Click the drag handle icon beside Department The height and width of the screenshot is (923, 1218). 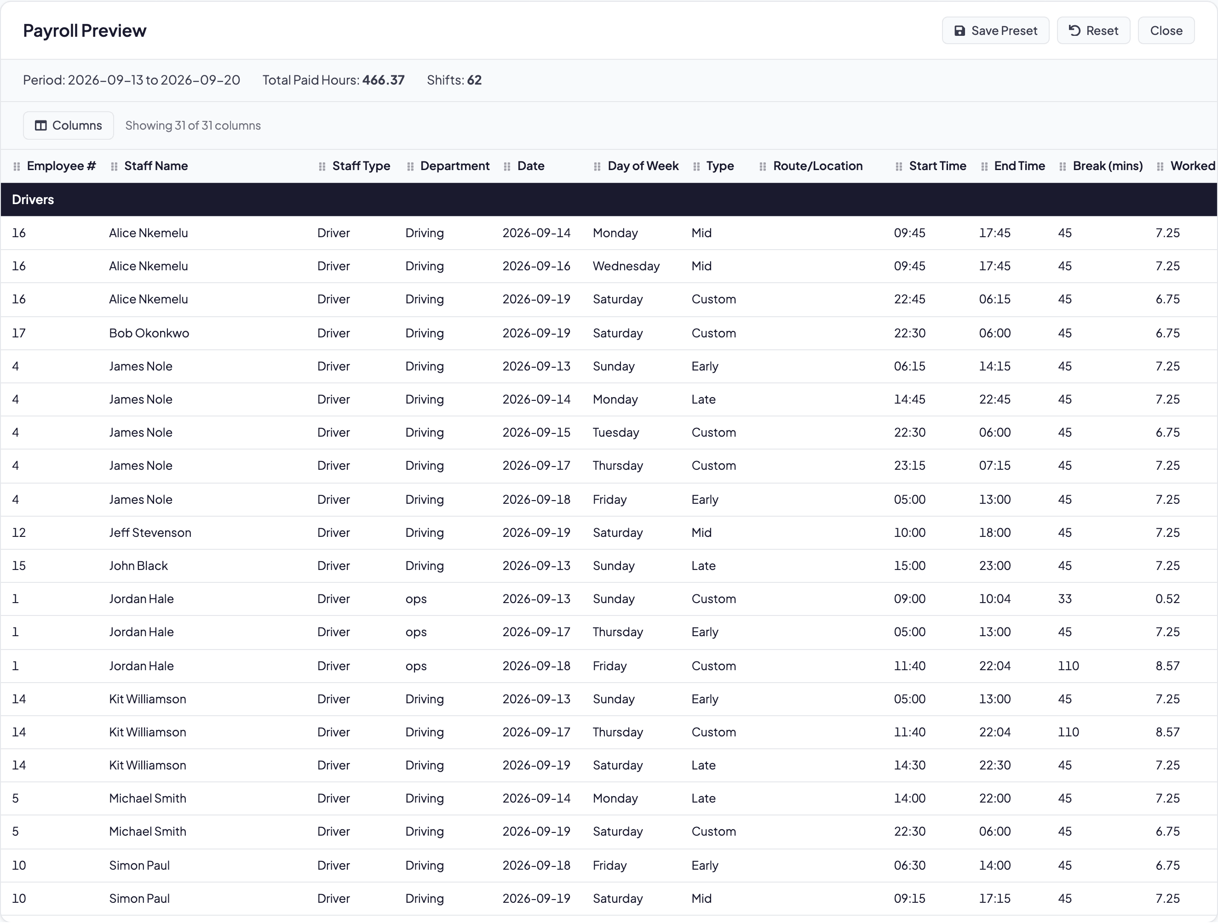click(410, 166)
